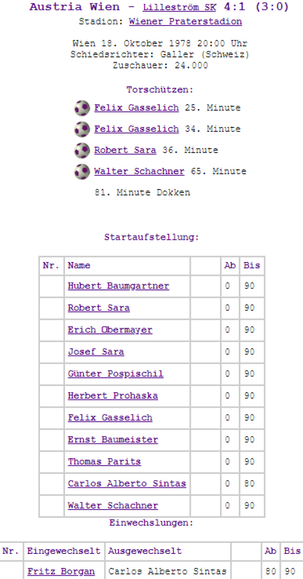Open Robert Sara's link in the scorers list
This screenshot has width=303, height=579.
click(125, 151)
